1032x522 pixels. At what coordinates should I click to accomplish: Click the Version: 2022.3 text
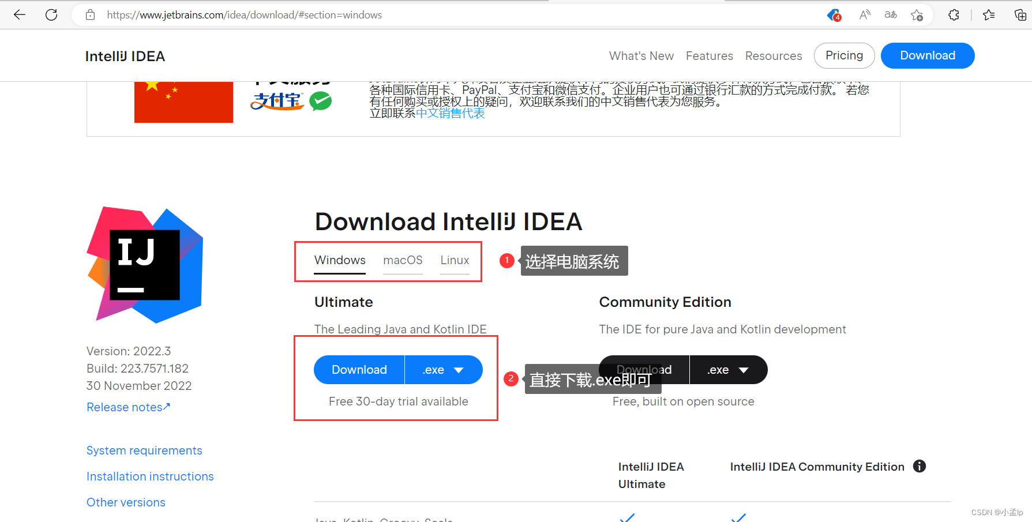tap(129, 351)
